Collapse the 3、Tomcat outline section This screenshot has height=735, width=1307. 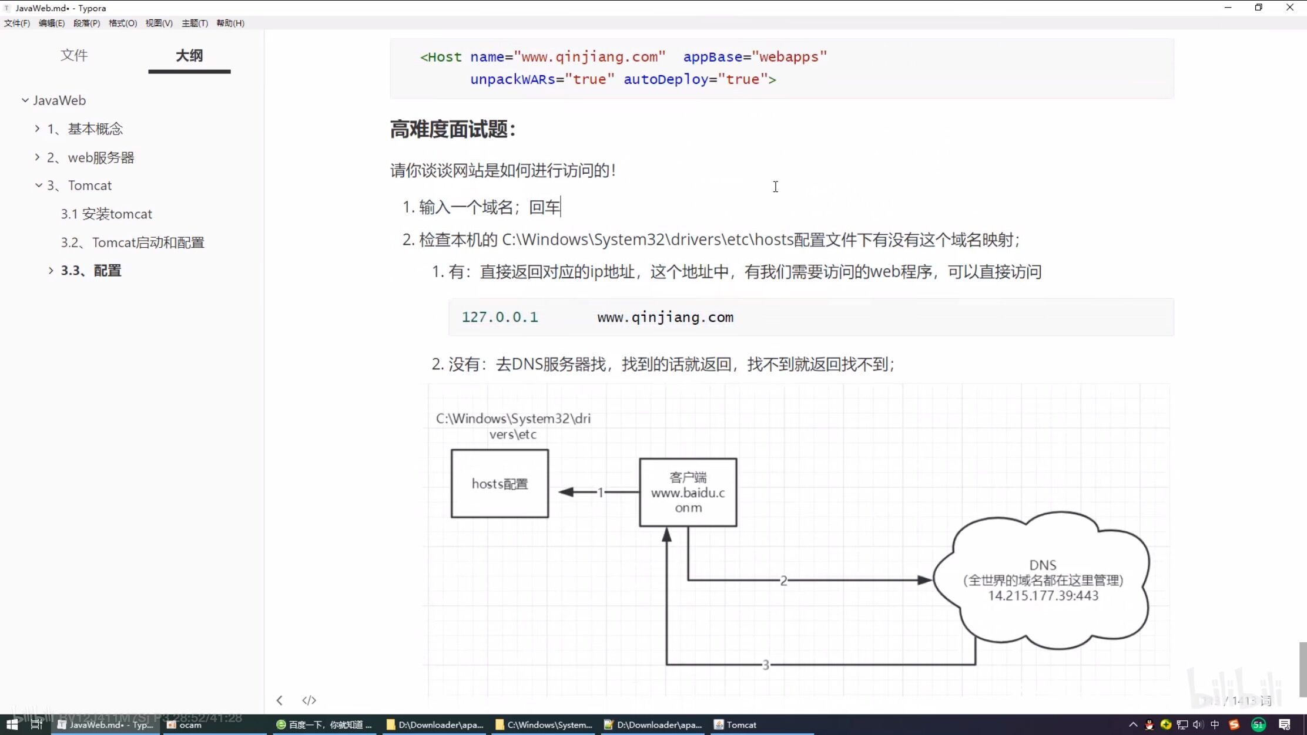coord(39,186)
